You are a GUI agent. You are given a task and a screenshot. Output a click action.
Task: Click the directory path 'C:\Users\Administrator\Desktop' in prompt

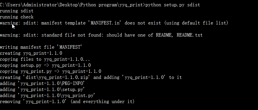tap(39, 5)
